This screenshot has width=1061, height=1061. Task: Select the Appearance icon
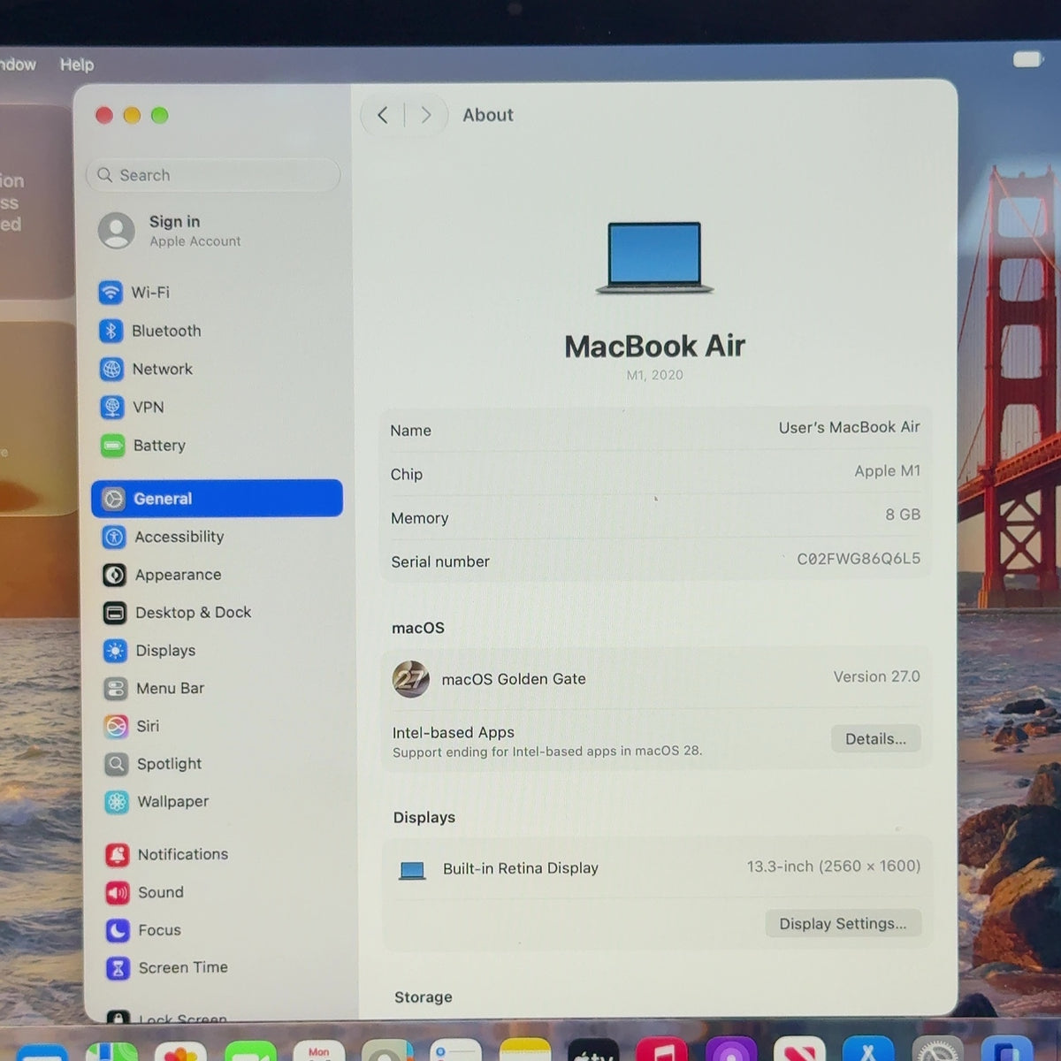(x=114, y=575)
